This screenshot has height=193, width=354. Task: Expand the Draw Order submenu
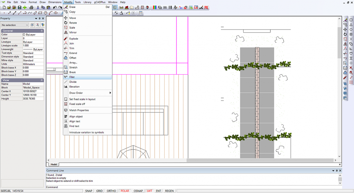pyautogui.click(x=87, y=93)
